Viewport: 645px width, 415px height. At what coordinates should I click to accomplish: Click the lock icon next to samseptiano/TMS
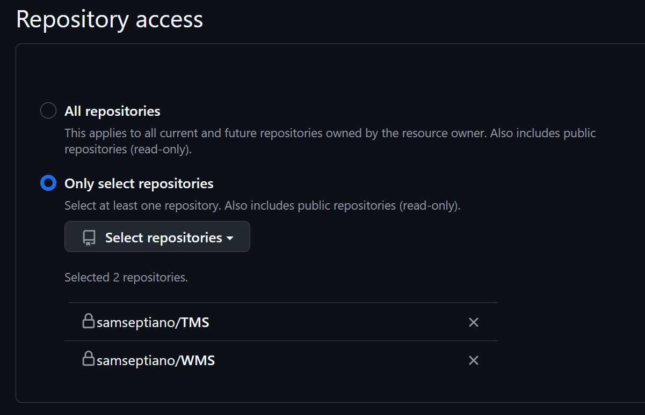(x=88, y=321)
